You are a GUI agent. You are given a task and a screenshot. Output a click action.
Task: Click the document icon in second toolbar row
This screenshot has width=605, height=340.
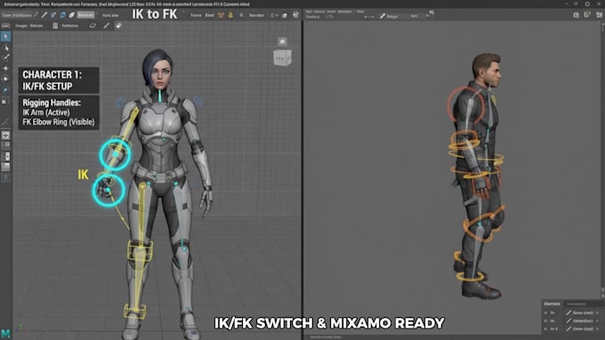(55, 26)
